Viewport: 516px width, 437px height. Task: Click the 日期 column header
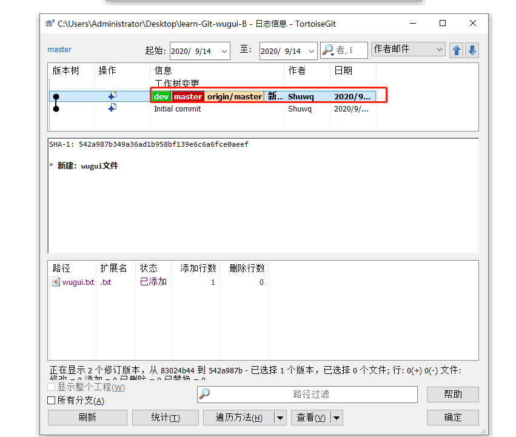point(353,70)
